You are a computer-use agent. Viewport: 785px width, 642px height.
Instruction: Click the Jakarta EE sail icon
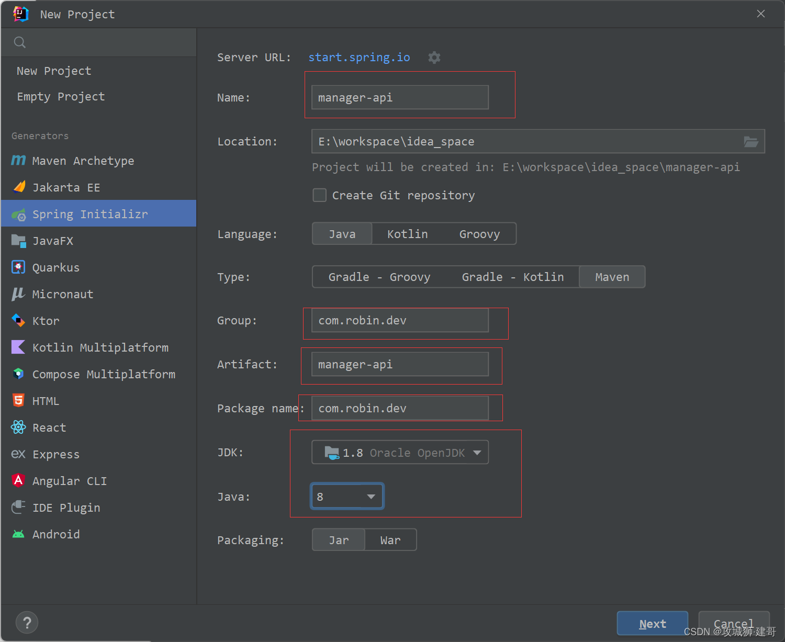(19, 187)
